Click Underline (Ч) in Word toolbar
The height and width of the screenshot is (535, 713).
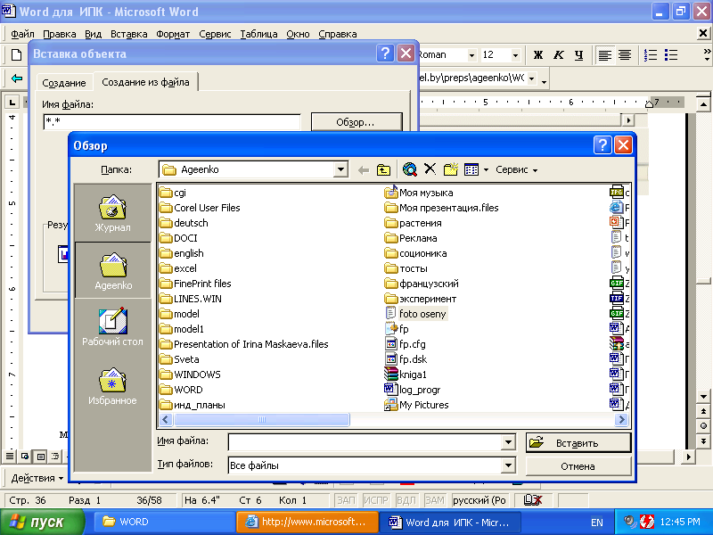[578, 55]
